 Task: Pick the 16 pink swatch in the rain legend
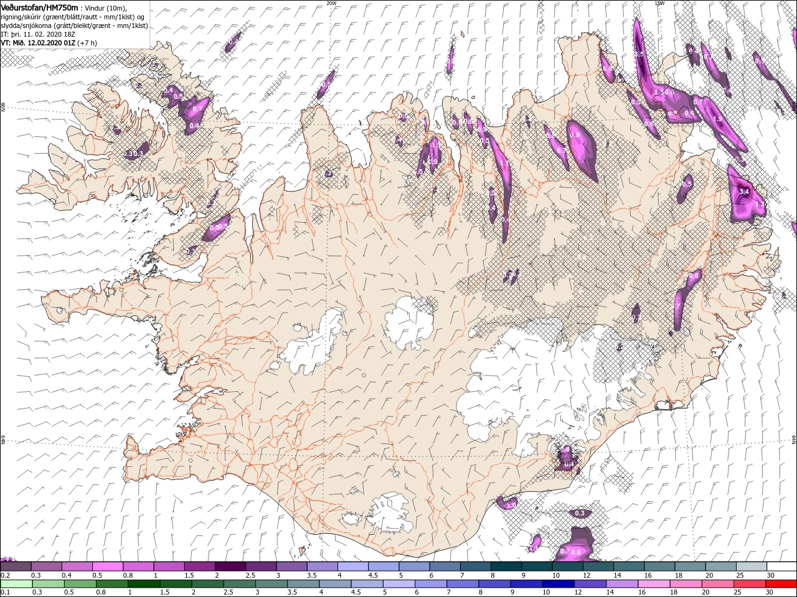click(654, 584)
